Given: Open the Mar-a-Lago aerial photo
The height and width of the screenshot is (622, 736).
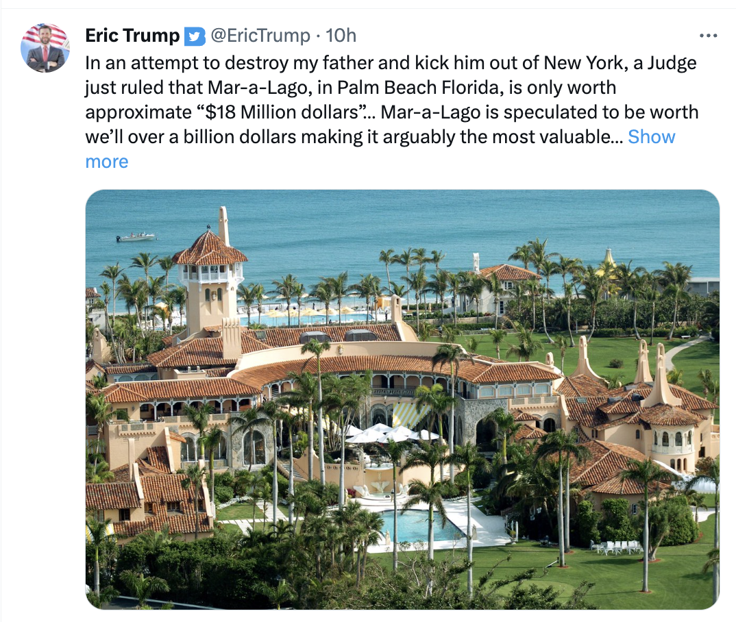Looking at the screenshot, I should coord(402,399).
